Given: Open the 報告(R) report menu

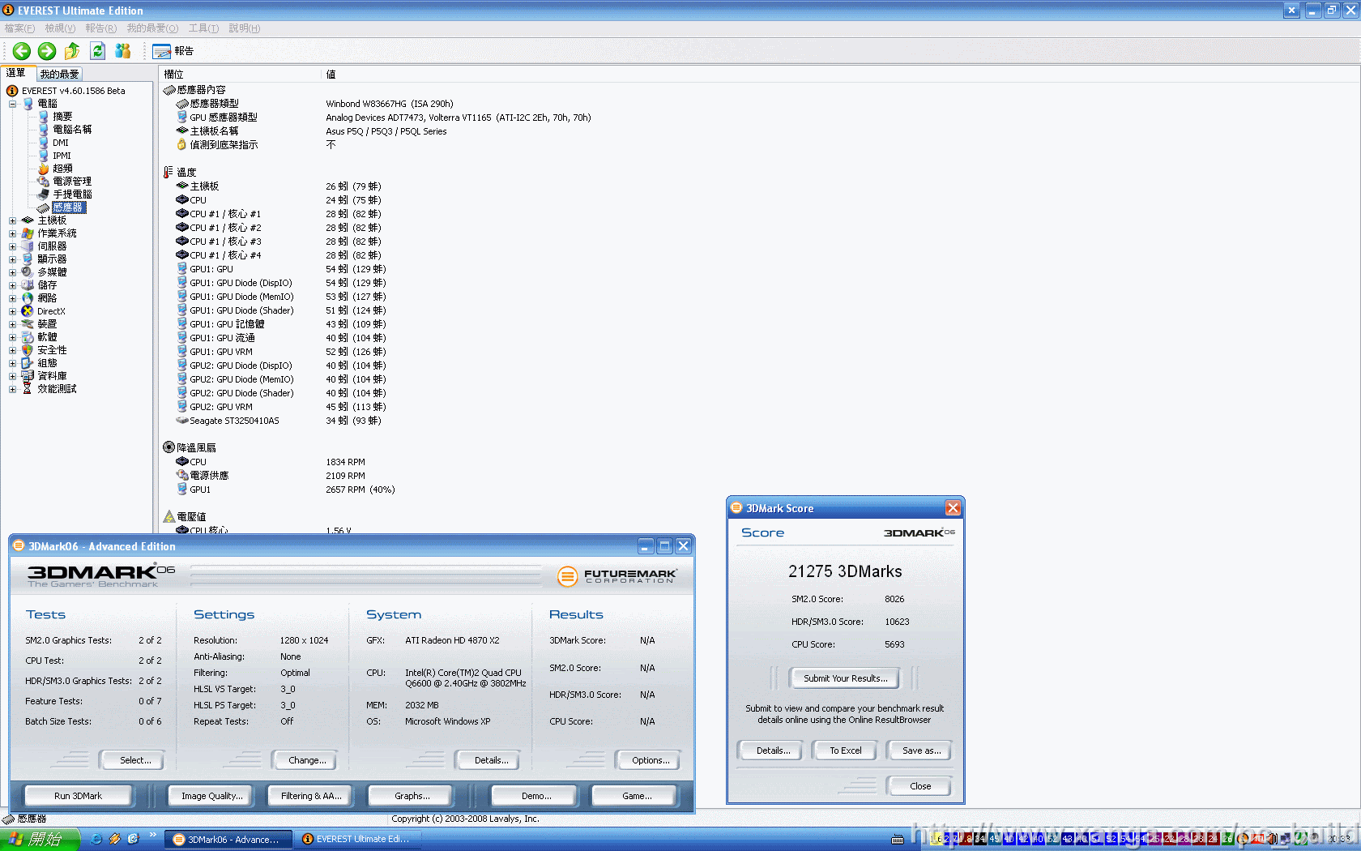Looking at the screenshot, I should point(100,28).
